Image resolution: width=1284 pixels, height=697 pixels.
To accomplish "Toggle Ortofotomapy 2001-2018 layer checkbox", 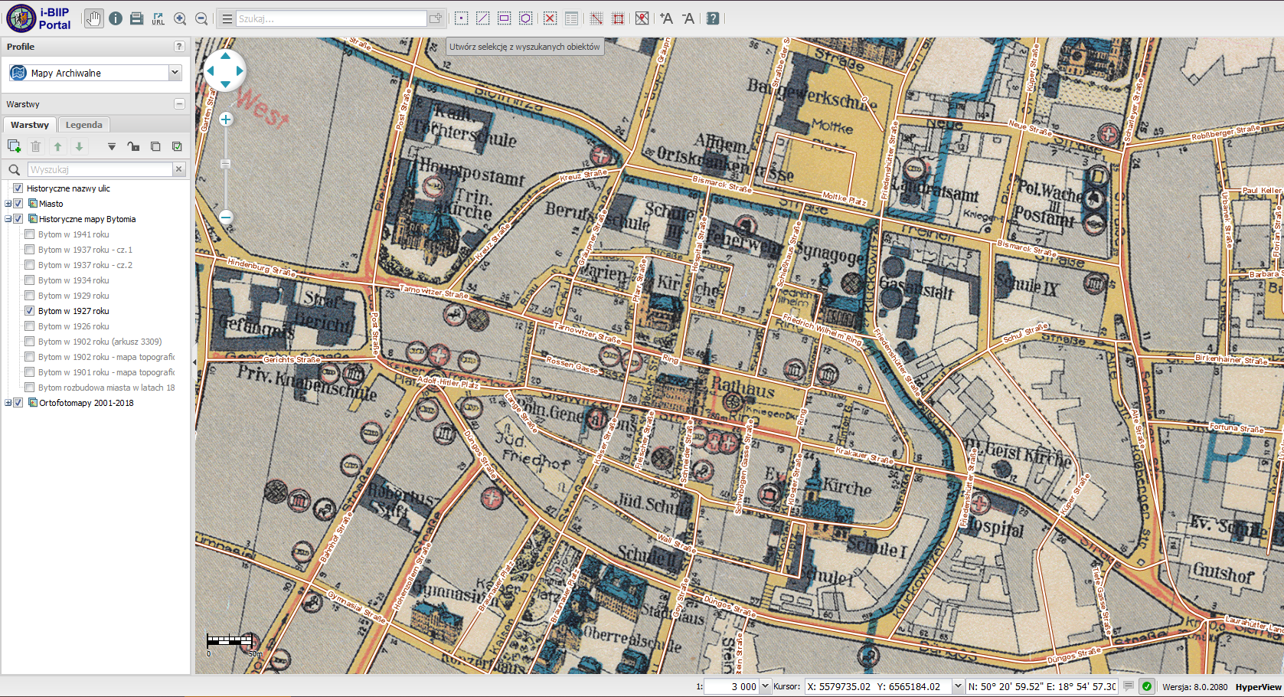I will click(x=18, y=403).
